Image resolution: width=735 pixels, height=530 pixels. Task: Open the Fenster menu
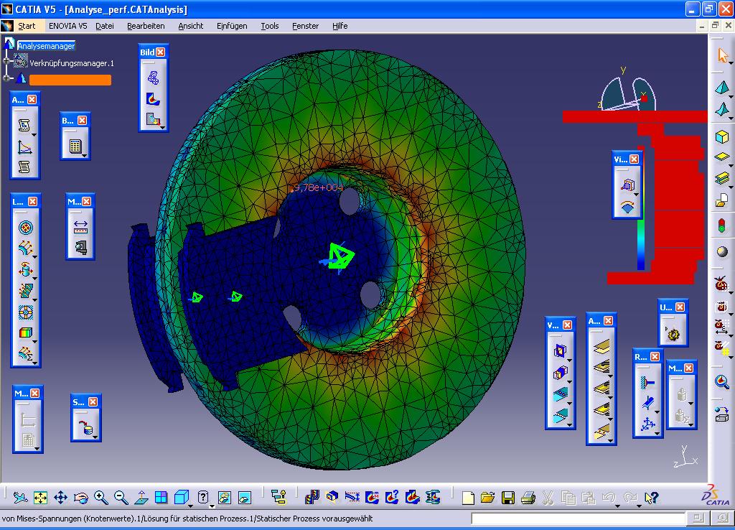point(305,26)
